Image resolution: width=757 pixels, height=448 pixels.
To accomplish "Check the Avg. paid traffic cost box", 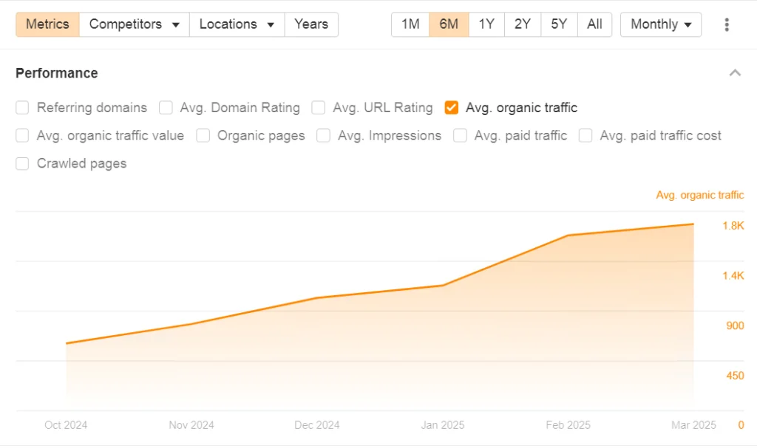I will click(586, 136).
